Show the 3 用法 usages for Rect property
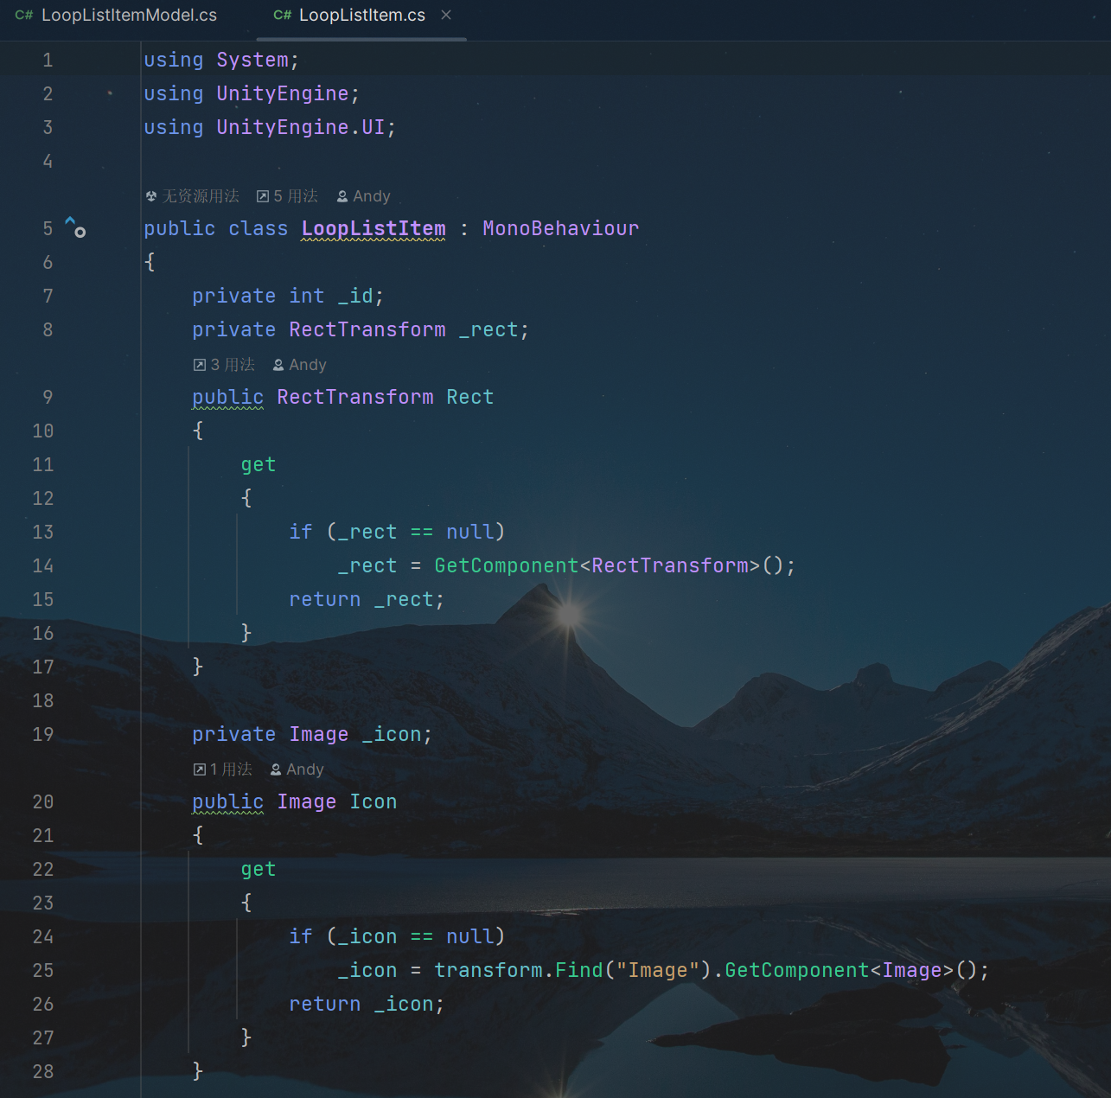 [x=224, y=365]
